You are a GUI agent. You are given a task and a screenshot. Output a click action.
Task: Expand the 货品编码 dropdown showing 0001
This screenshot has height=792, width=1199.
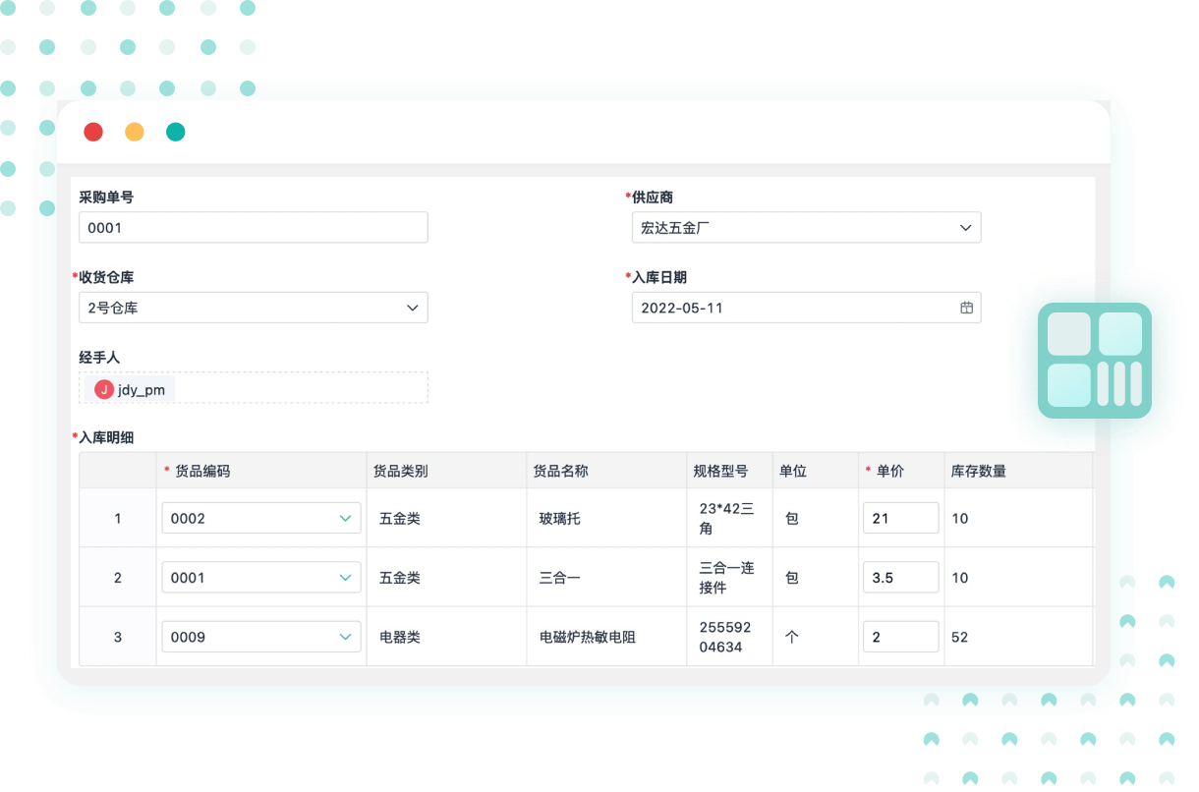[261, 578]
